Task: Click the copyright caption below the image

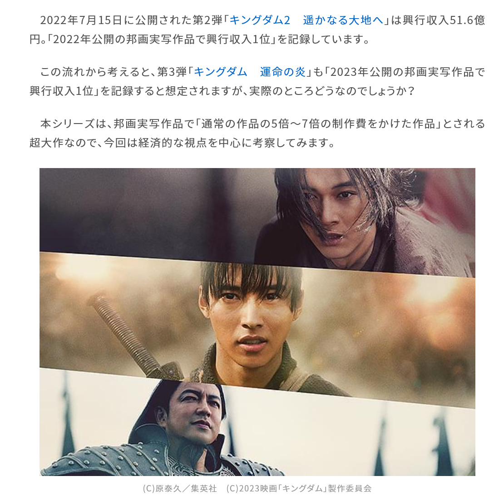Action: coord(257,488)
